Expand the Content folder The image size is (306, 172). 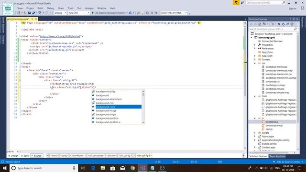pos(254,59)
